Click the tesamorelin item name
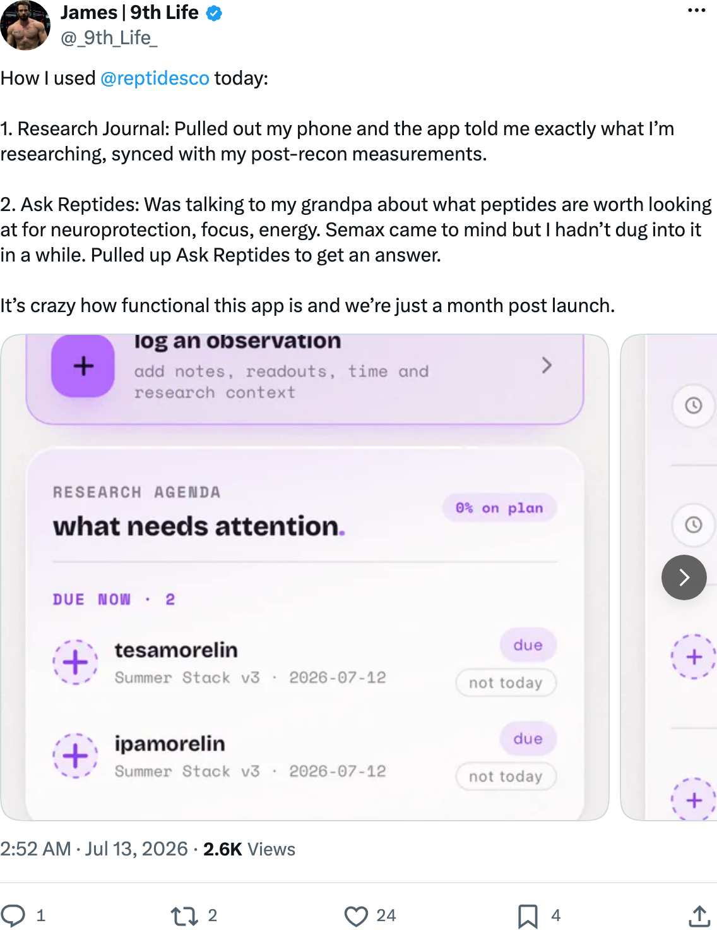The image size is (717, 930). 176,650
